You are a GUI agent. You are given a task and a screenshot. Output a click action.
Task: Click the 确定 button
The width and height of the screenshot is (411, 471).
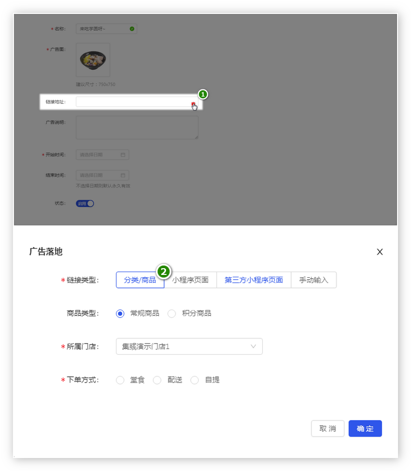tap(365, 428)
